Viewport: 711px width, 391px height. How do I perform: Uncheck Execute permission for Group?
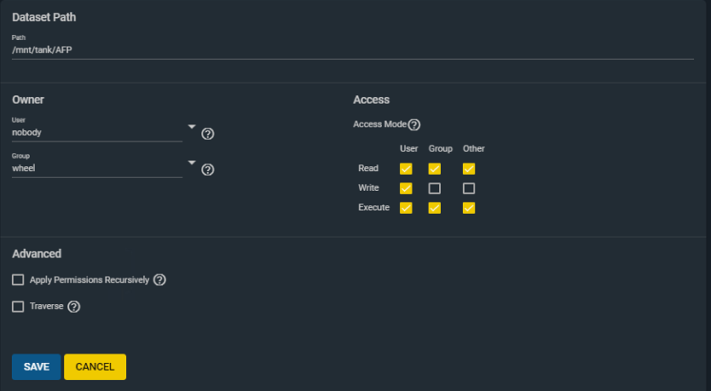coord(435,208)
